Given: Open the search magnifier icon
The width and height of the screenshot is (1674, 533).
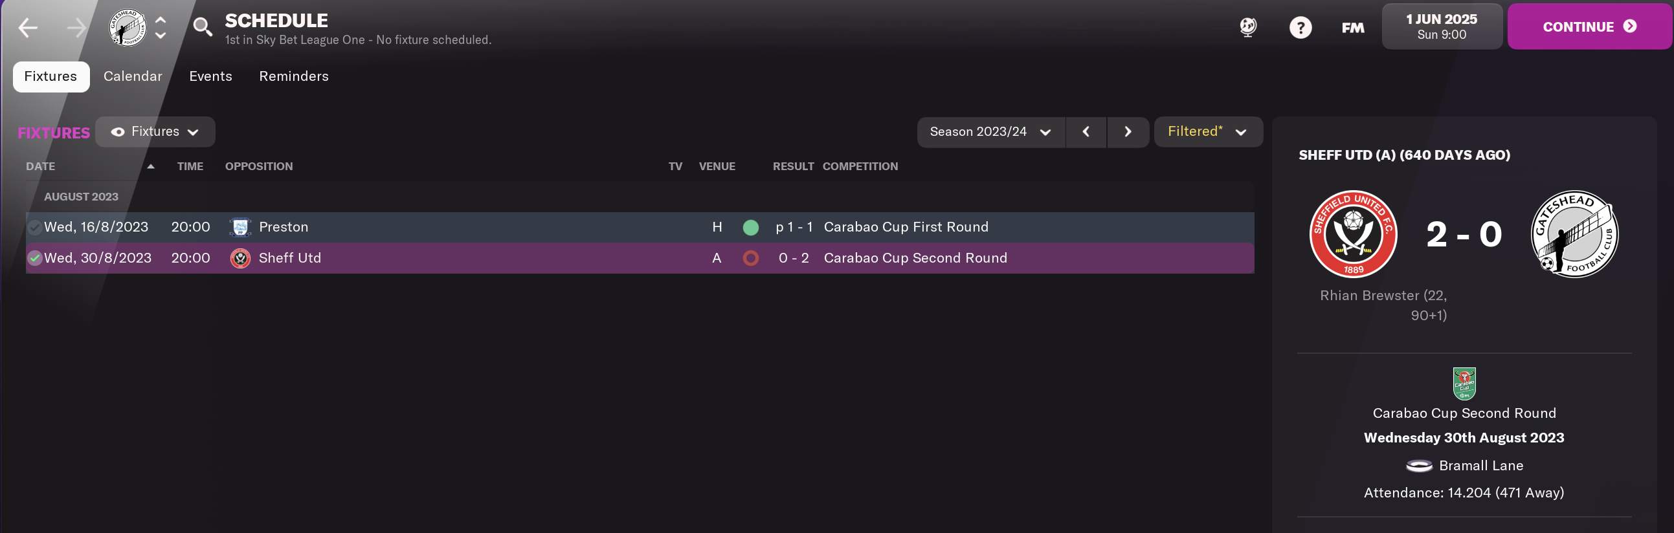Looking at the screenshot, I should [x=203, y=27].
